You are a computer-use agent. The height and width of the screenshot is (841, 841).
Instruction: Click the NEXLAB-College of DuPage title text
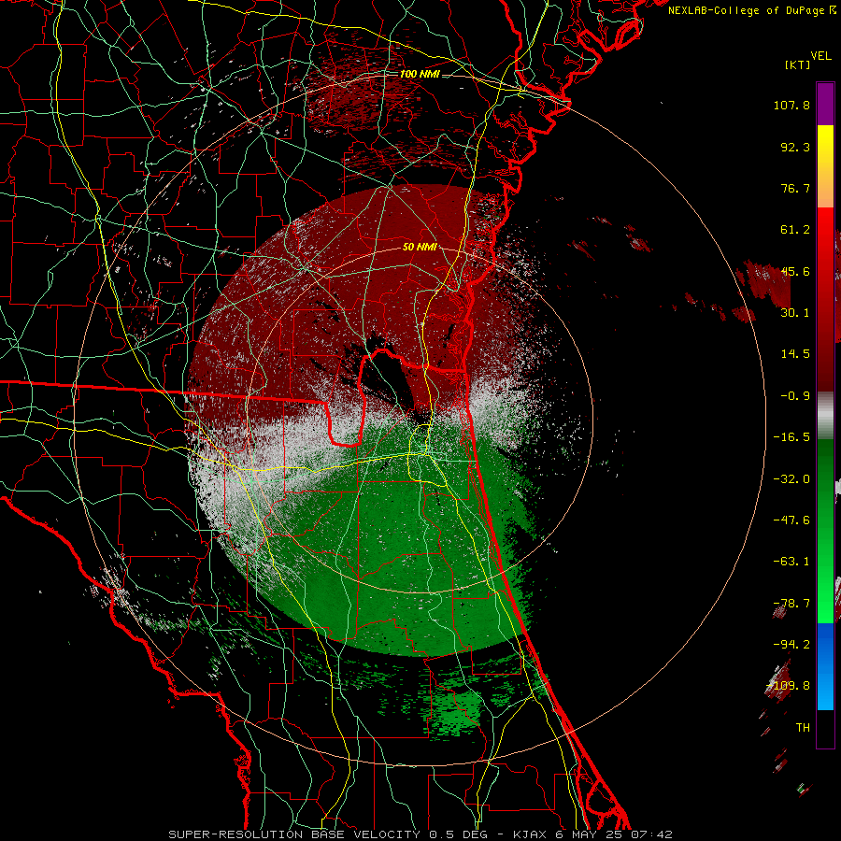(x=748, y=10)
